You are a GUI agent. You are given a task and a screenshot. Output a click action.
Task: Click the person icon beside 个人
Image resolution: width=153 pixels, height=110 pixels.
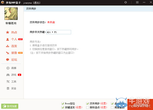[8, 39]
